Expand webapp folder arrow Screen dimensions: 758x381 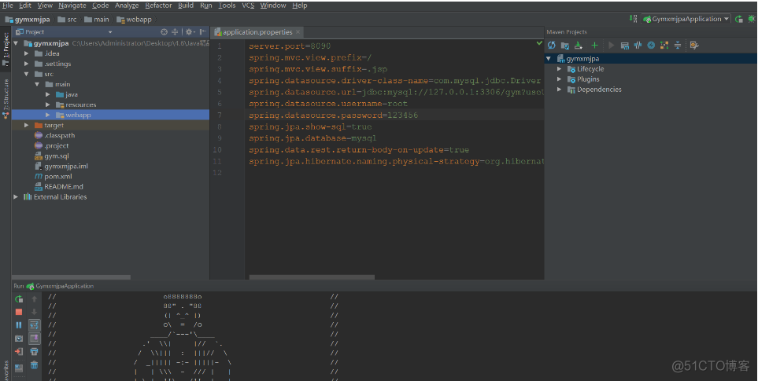point(48,115)
